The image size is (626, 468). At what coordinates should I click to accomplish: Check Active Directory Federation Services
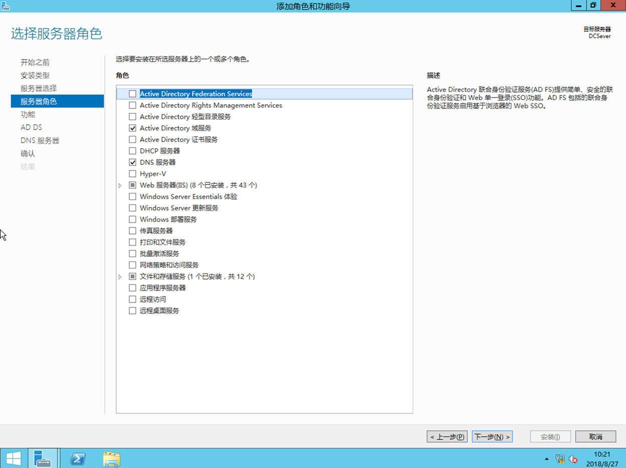(133, 93)
